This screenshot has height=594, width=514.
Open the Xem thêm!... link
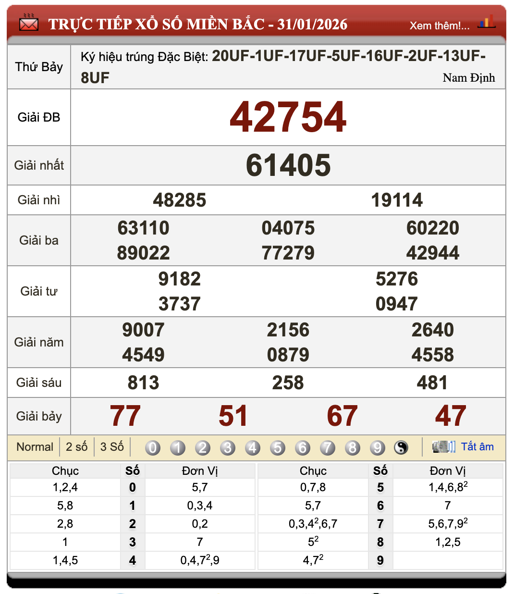[439, 25]
